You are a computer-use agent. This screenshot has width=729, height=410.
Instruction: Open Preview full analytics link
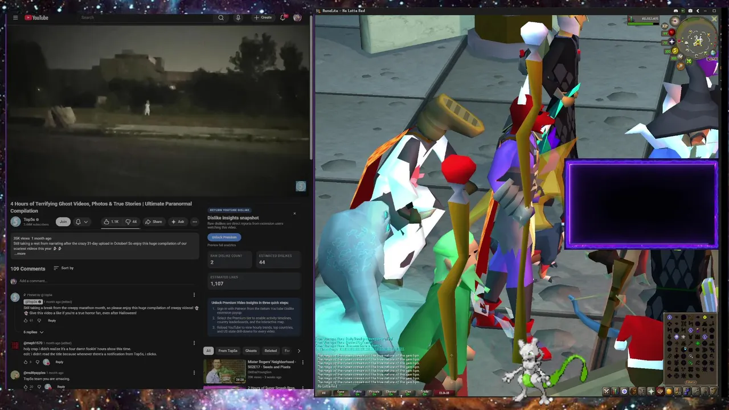tap(222, 245)
